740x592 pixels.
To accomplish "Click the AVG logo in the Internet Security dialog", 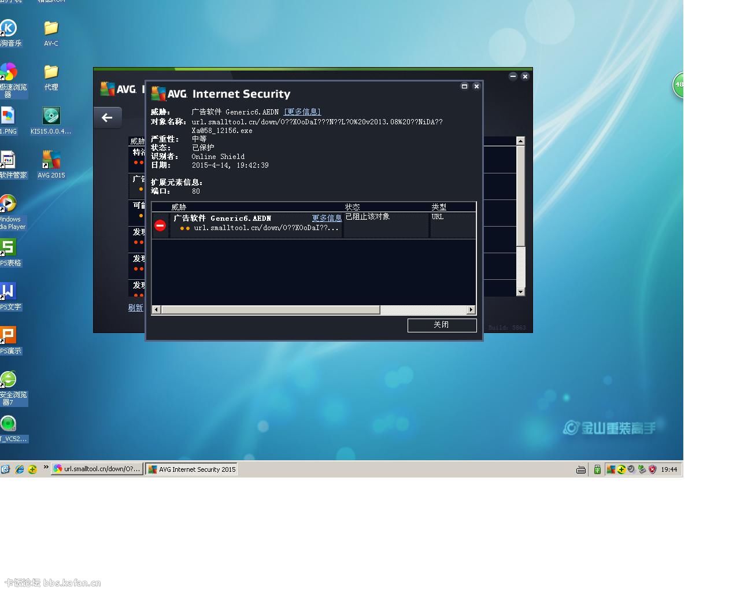I will [x=169, y=94].
